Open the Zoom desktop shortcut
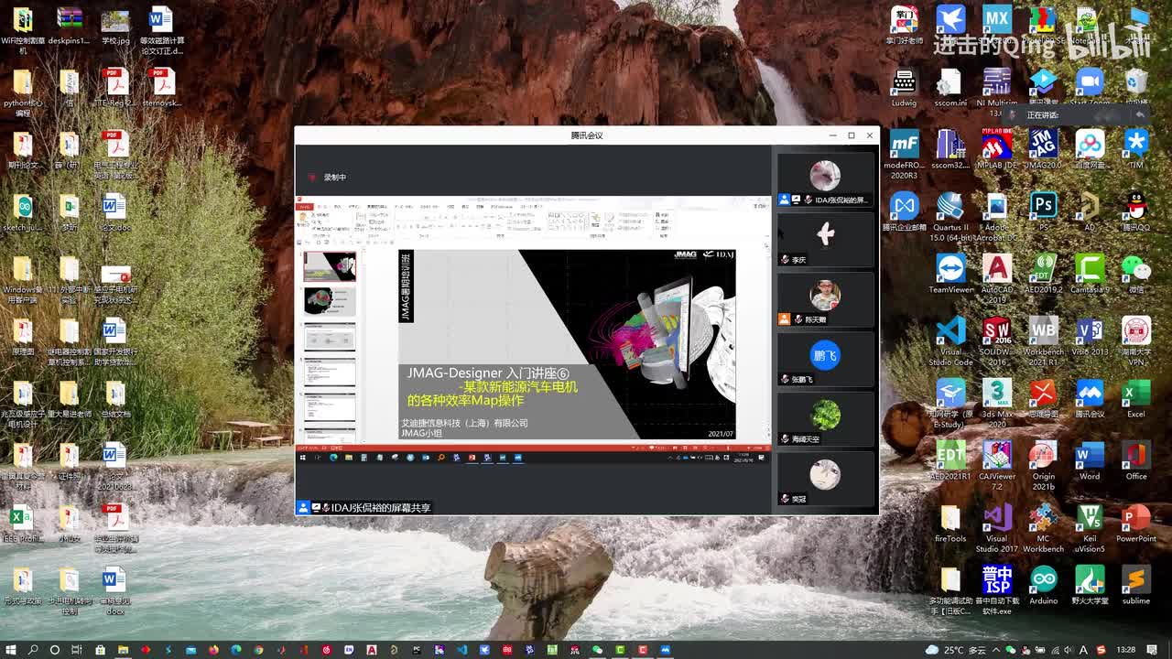This screenshot has height=659, width=1172. (x=1090, y=88)
